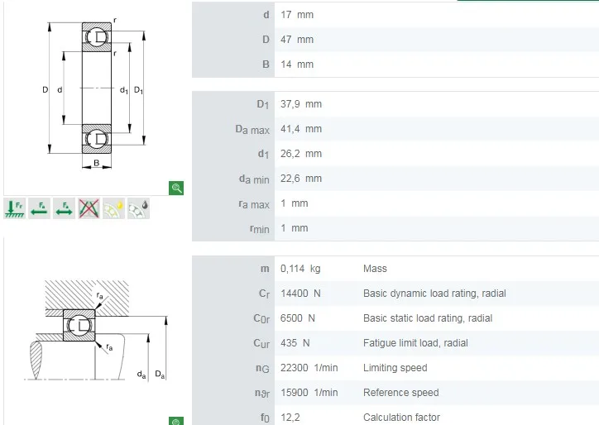
Task: Click the oil lubrication bearing icon
Action: [x=138, y=209]
